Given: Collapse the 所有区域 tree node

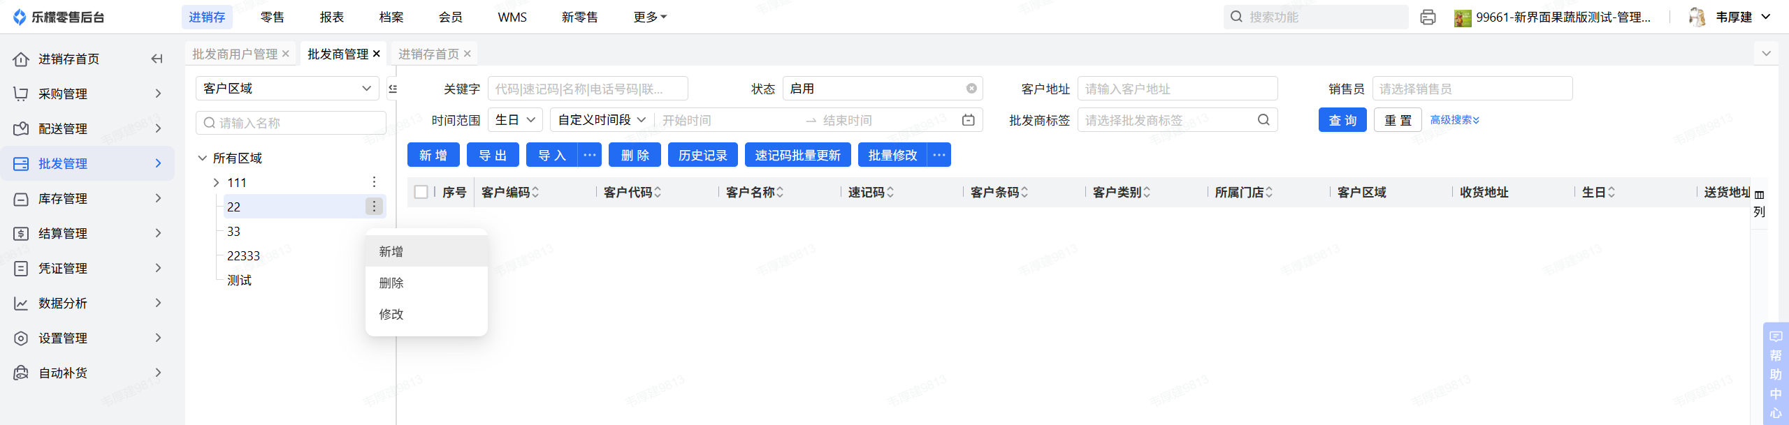Looking at the screenshot, I should click(x=203, y=158).
